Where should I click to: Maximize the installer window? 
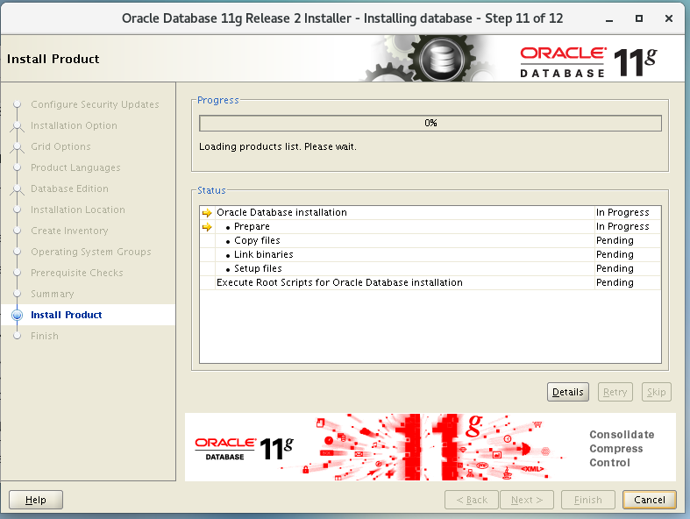(x=639, y=18)
